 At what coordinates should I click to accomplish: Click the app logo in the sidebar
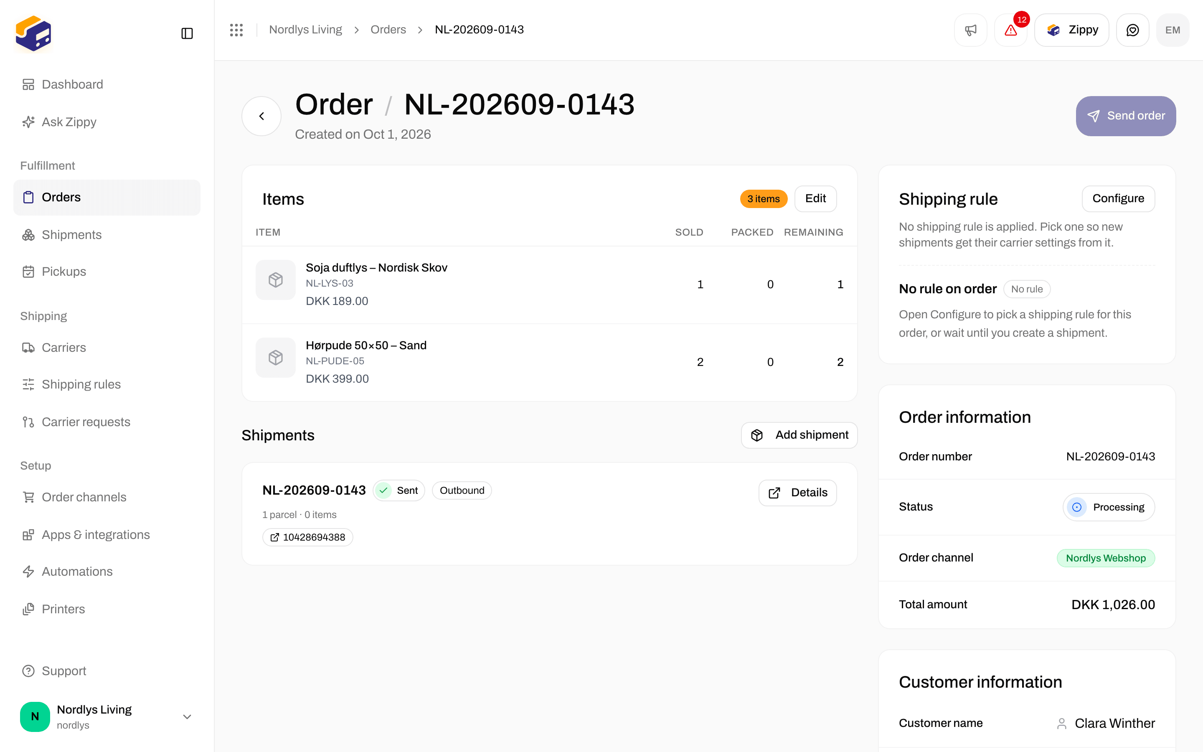33,33
